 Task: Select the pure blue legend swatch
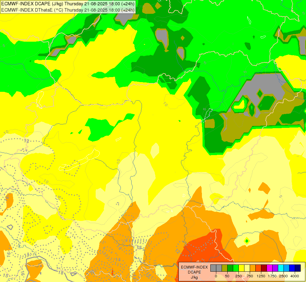coord(292,268)
